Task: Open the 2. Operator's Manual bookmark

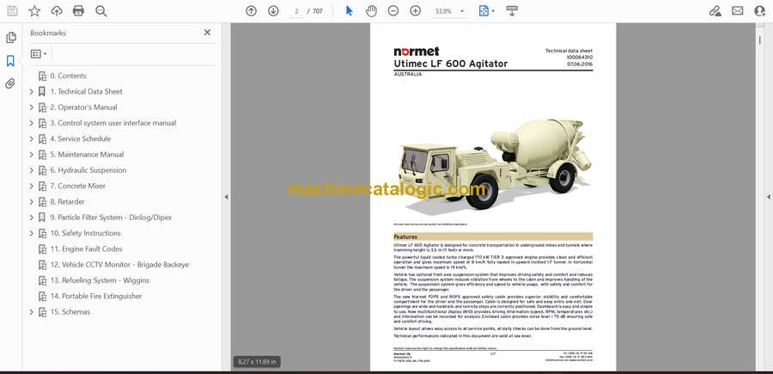Action: coord(84,107)
